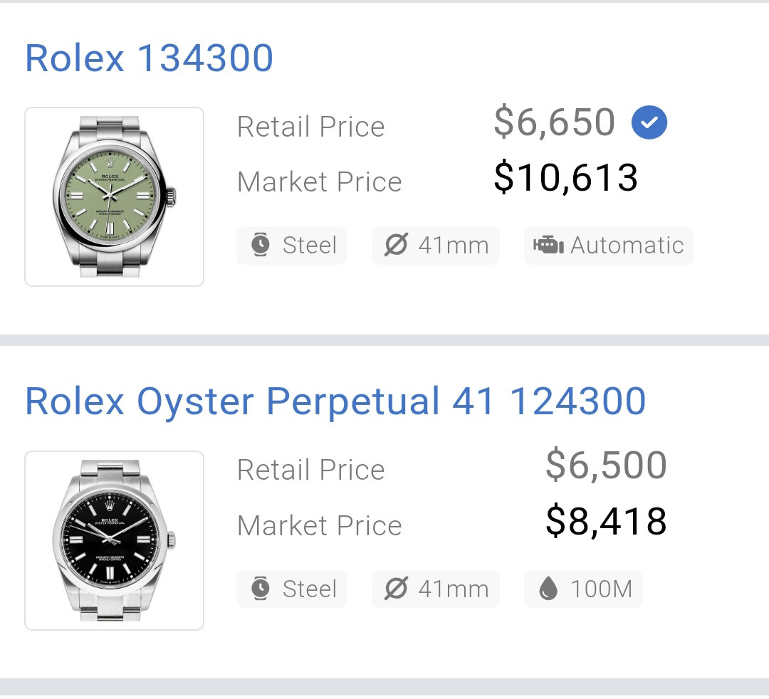The width and height of the screenshot is (769, 699).
Task: Click the $6,500 retail price
Action: 606,466
